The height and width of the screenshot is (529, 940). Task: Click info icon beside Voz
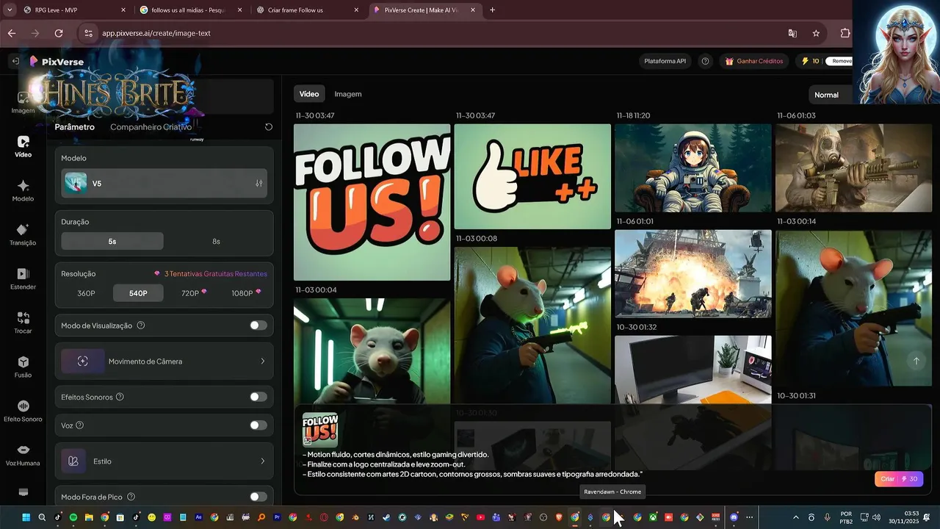tap(80, 425)
